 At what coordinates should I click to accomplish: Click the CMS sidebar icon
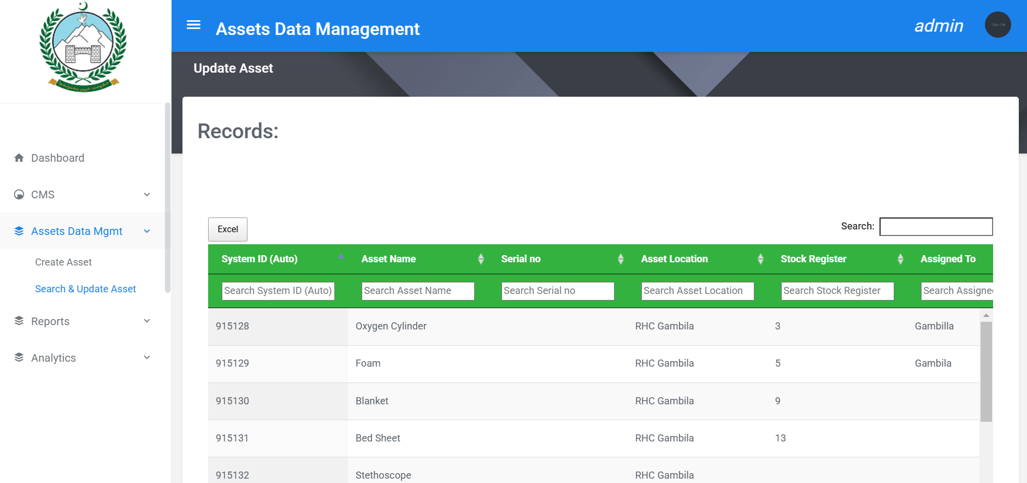point(19,195)
